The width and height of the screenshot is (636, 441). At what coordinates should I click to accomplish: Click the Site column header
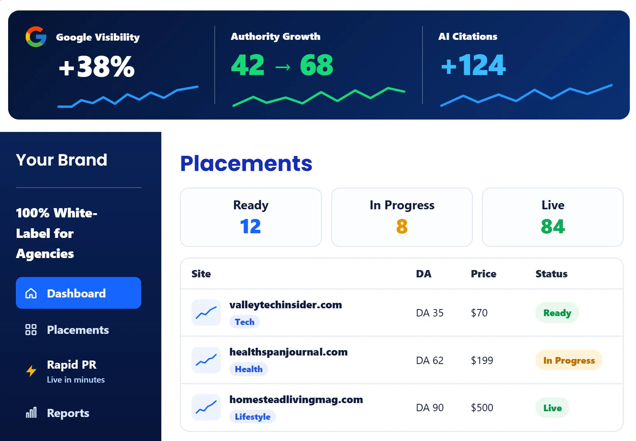pos(201,274)
